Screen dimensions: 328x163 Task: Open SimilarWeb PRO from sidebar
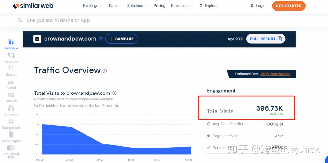click(11, 152)
